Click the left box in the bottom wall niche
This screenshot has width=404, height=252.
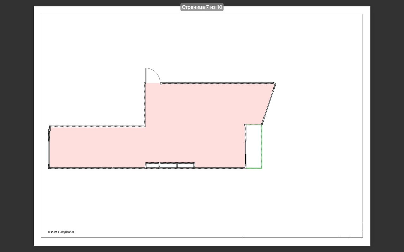click(152, 165)
